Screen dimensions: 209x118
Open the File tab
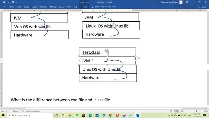coord(4,7)
